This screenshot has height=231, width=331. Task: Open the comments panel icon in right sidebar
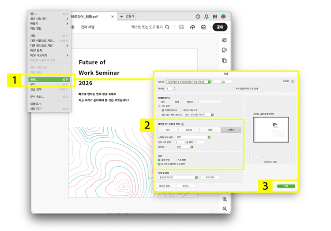(x=224, y=40)
